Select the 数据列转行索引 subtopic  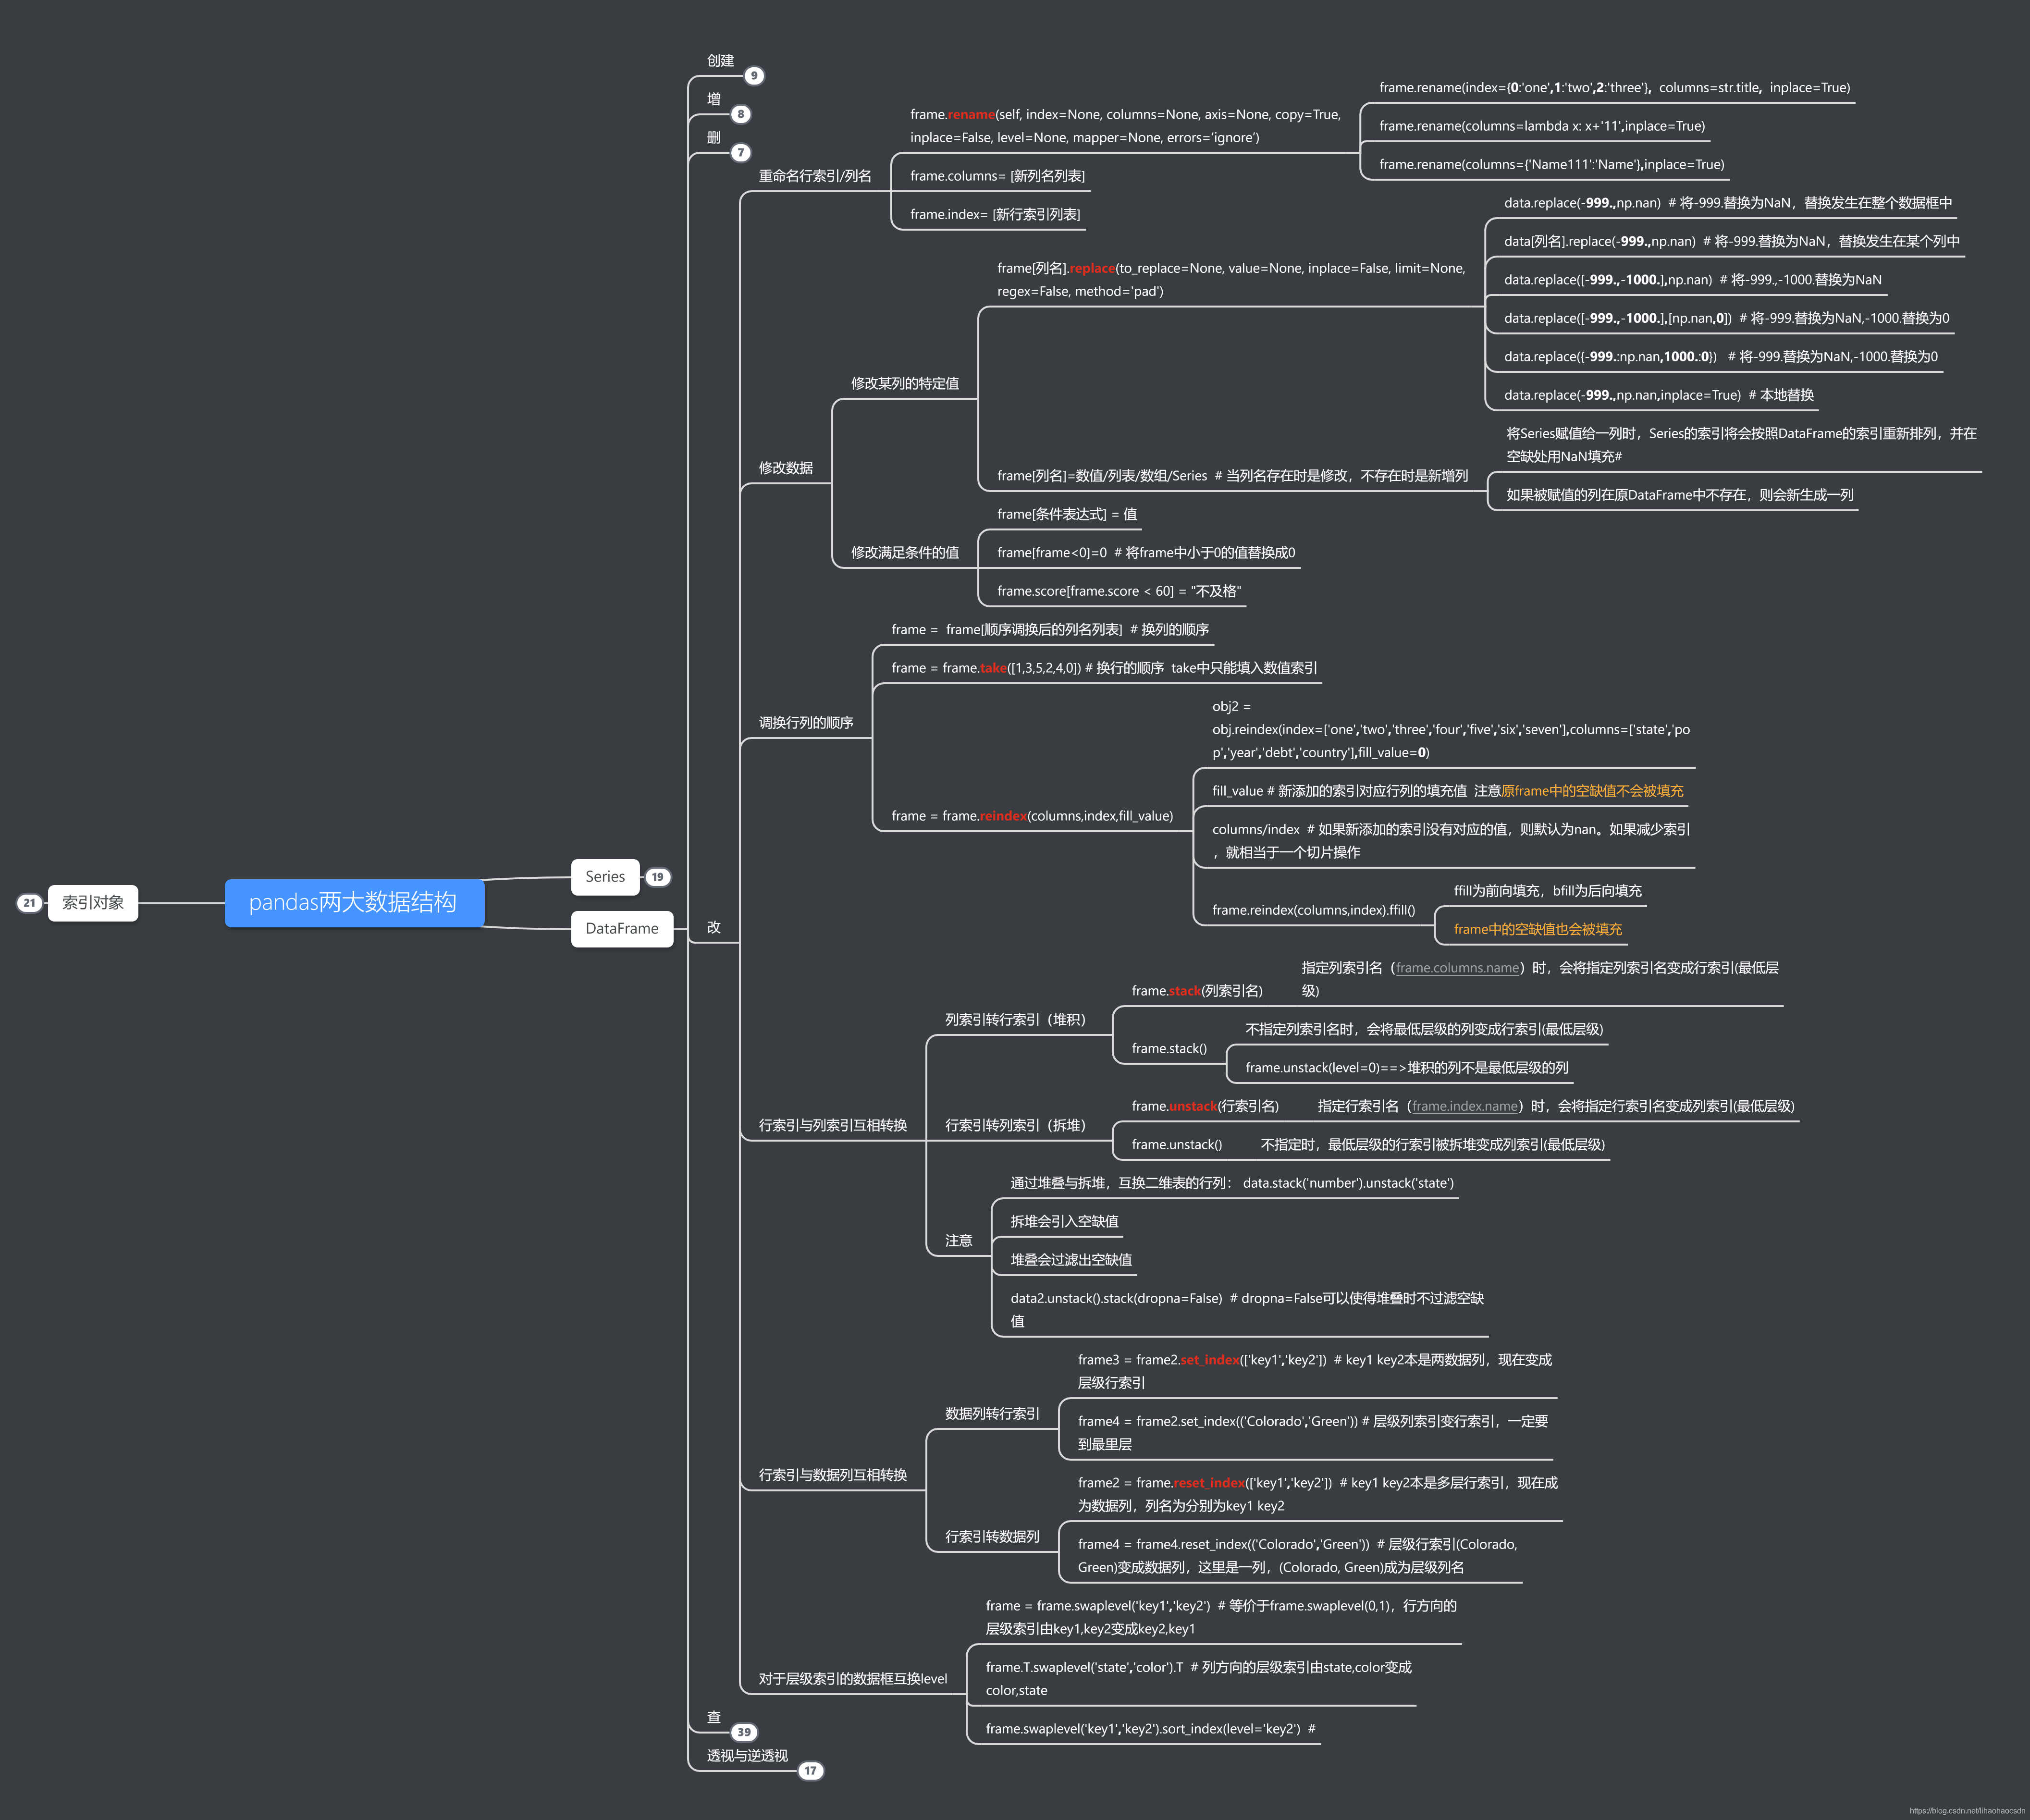(993, 1413)
